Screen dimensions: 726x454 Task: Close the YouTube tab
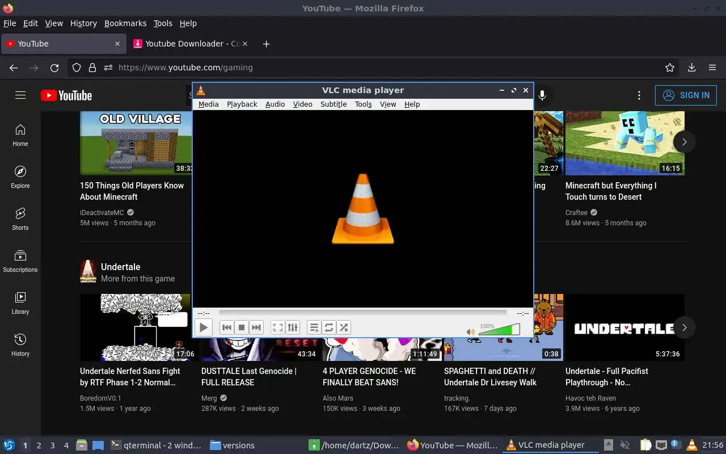(117, 44)
